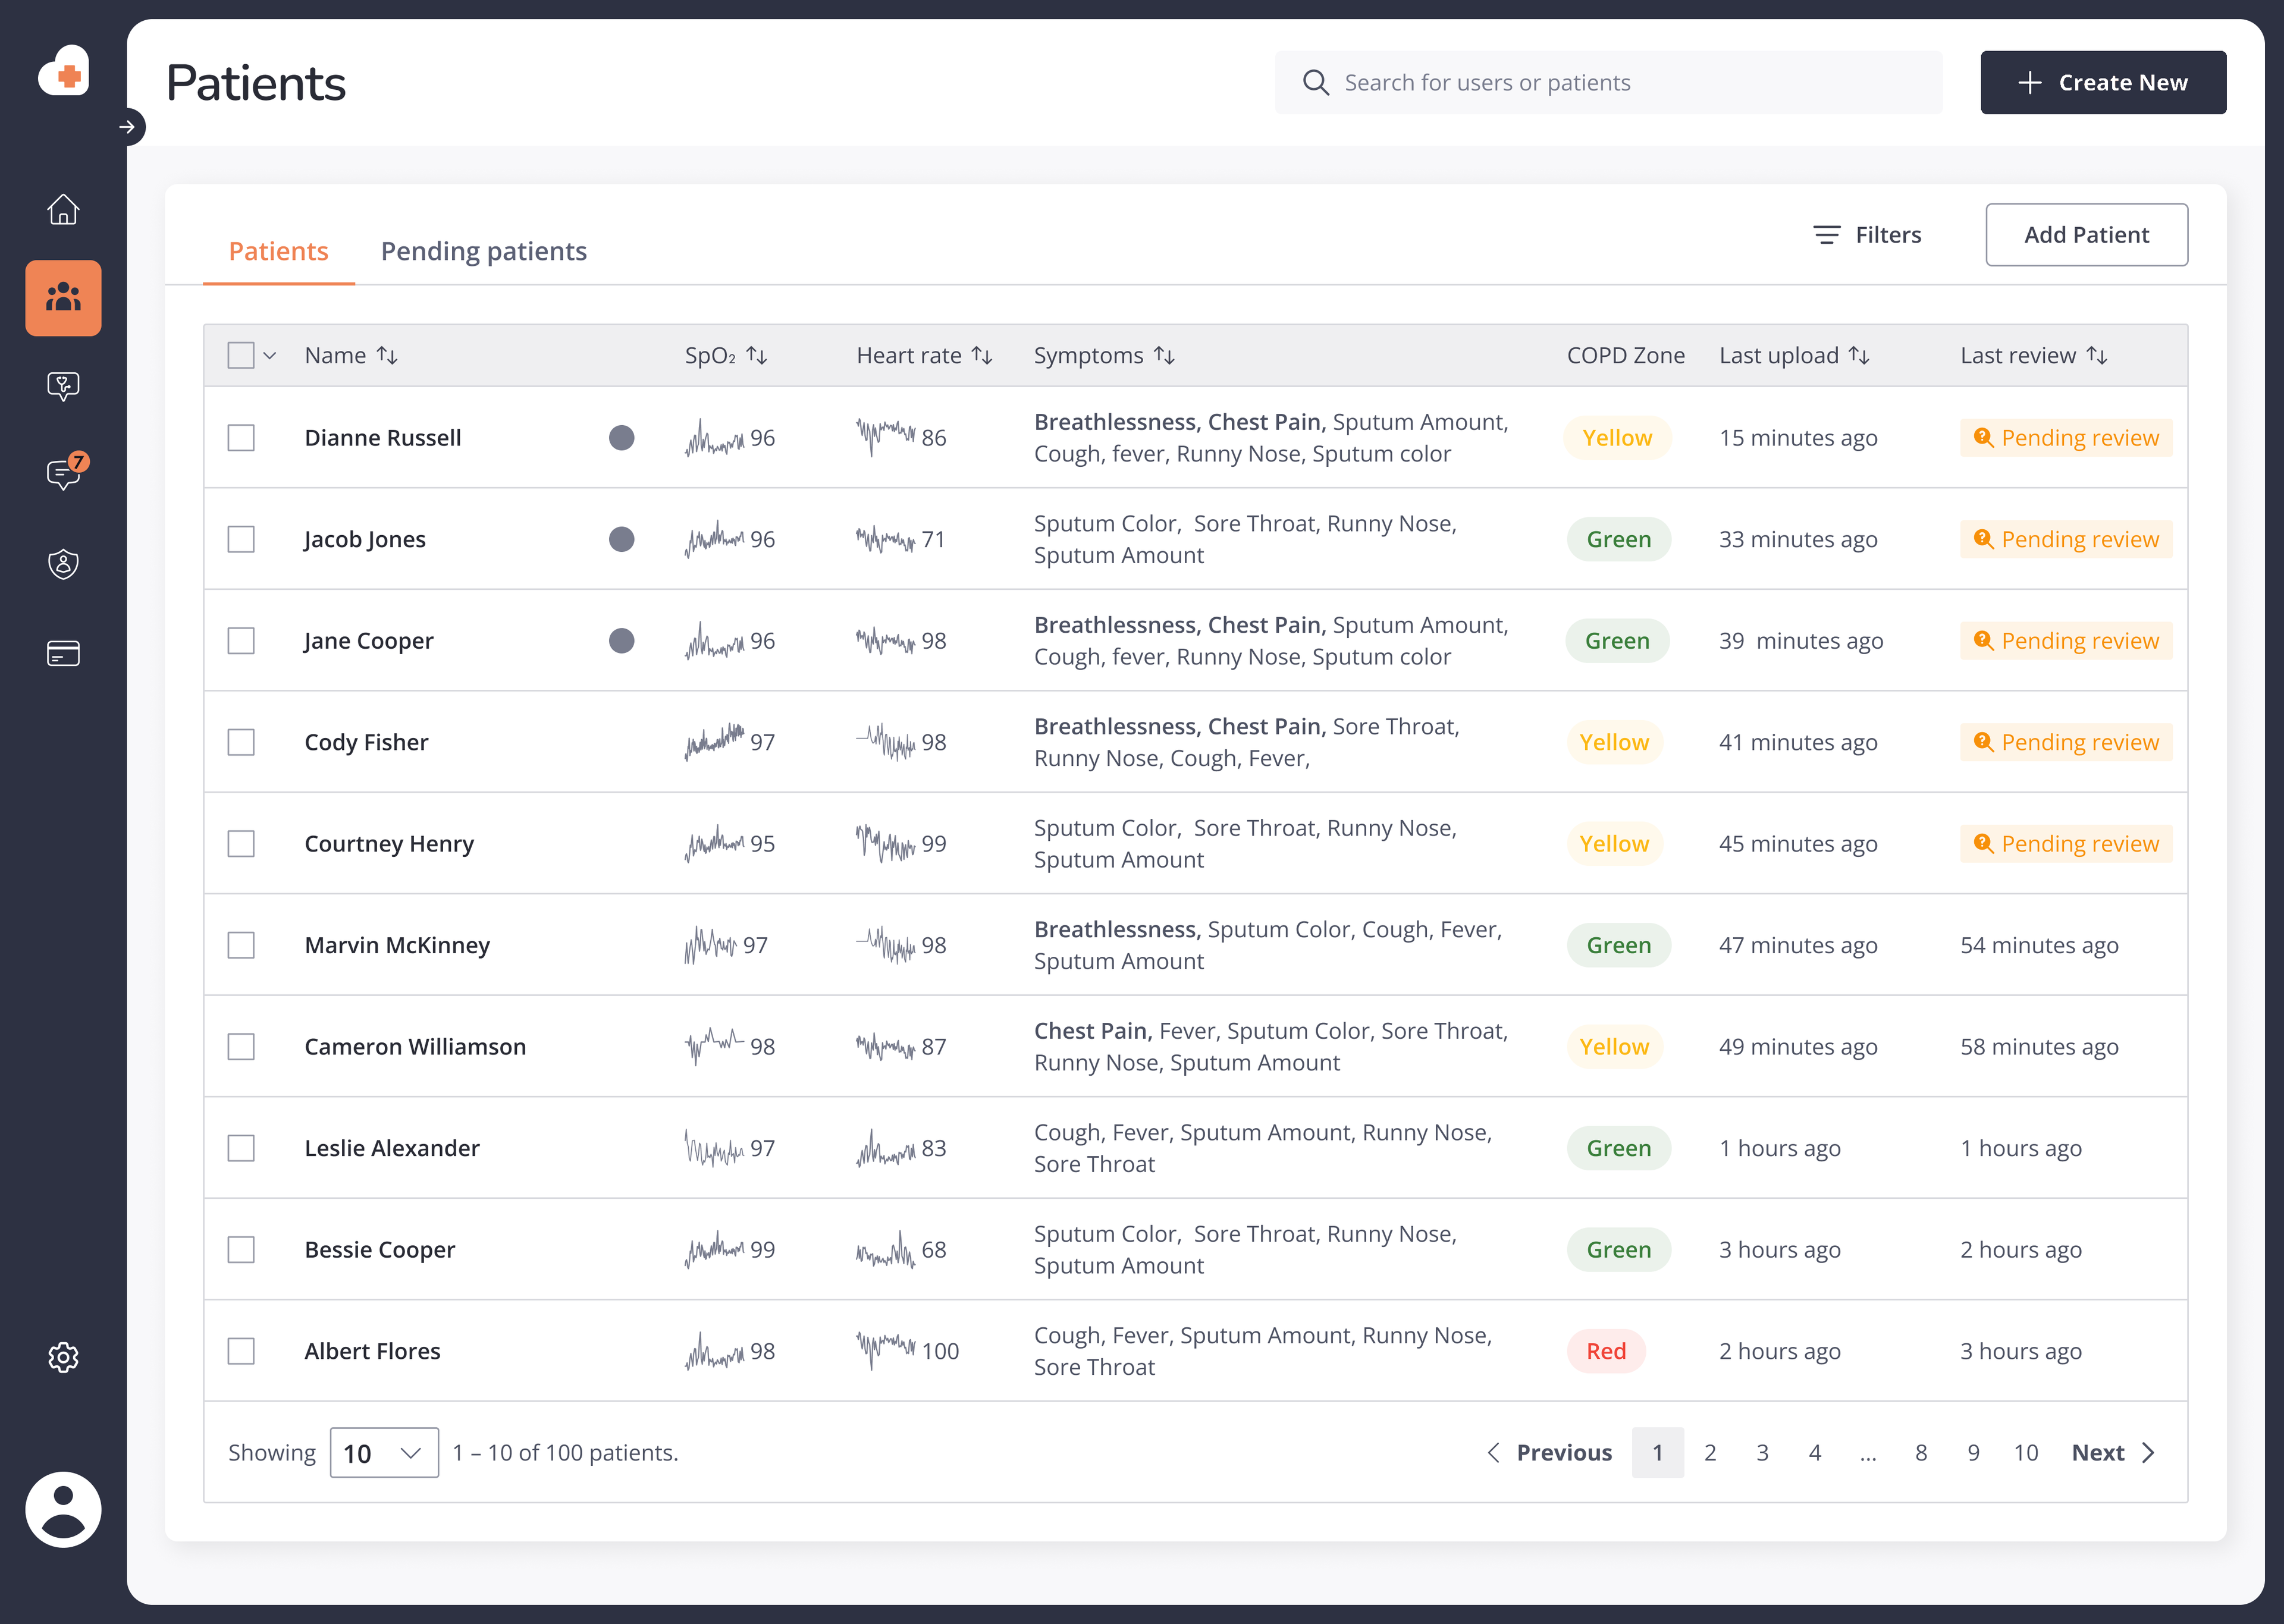Viewport: 2284px width, 1624px height.
Task: Click the user profile avatar icon
Action: 63,1509
